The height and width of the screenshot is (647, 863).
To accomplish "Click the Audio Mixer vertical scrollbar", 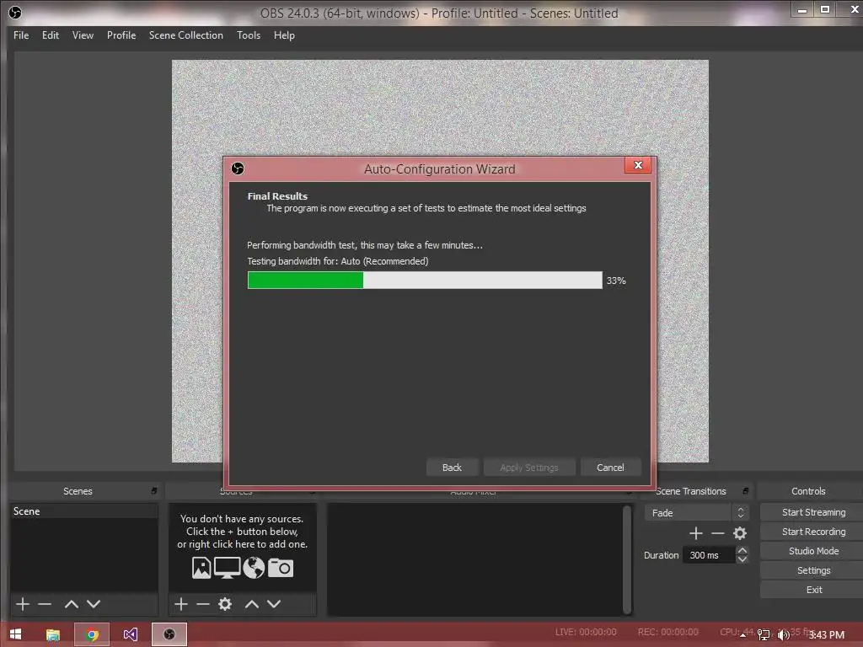I will (x=626, y=559).
